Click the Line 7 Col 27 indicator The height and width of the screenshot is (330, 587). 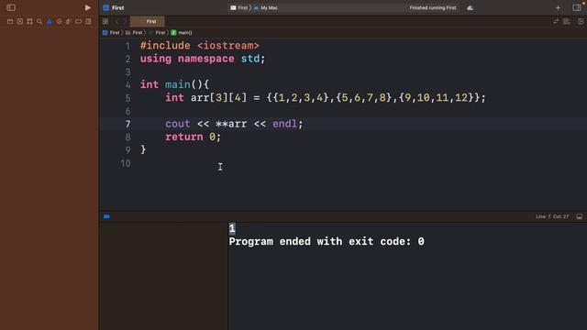tap(552, 216)
